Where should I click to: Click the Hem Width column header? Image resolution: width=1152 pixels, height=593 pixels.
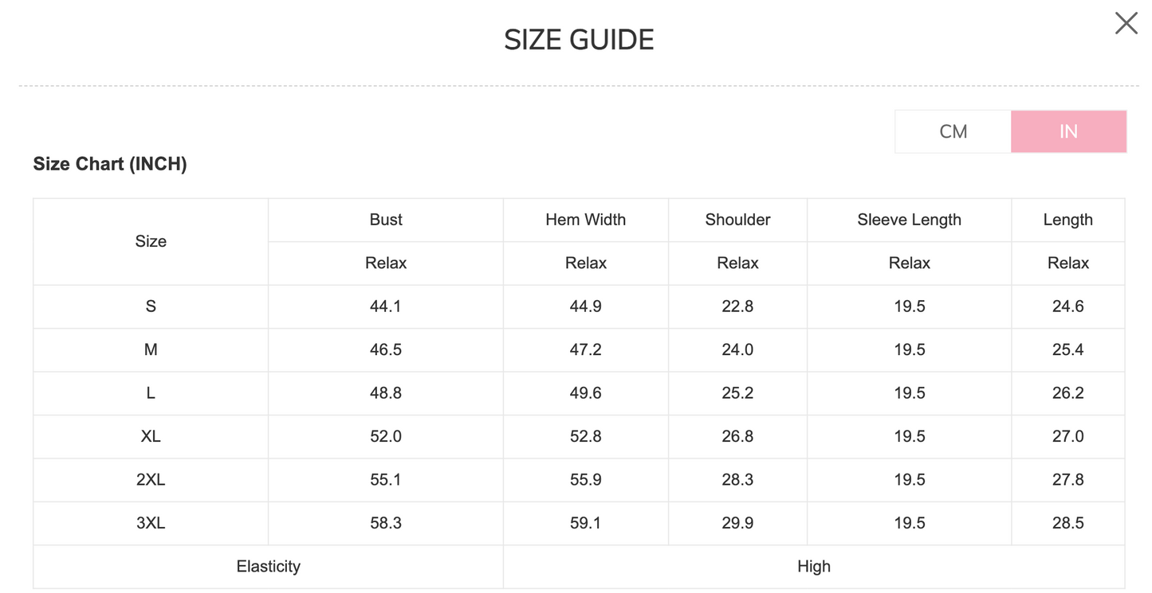(585, 220)
